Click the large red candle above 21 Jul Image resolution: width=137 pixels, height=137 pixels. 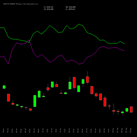tap(74, 82)
